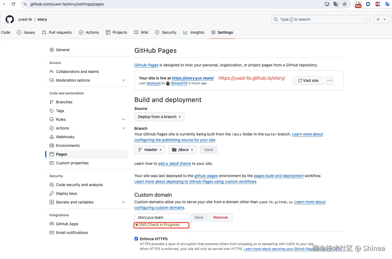Switch to the Projects tab

point(117,32)
